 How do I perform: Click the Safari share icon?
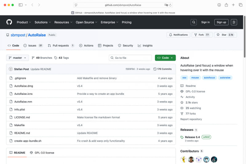(x=226, y=5)
